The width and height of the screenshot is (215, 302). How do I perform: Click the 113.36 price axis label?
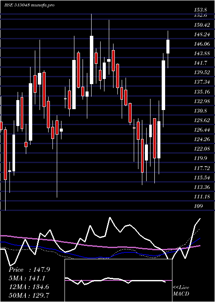coord(202,187)
